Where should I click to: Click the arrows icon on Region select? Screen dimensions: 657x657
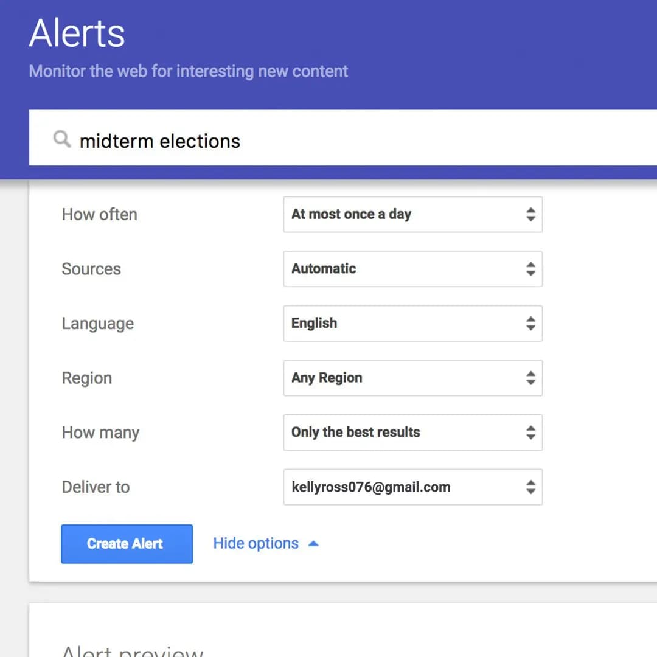point(530,378)
